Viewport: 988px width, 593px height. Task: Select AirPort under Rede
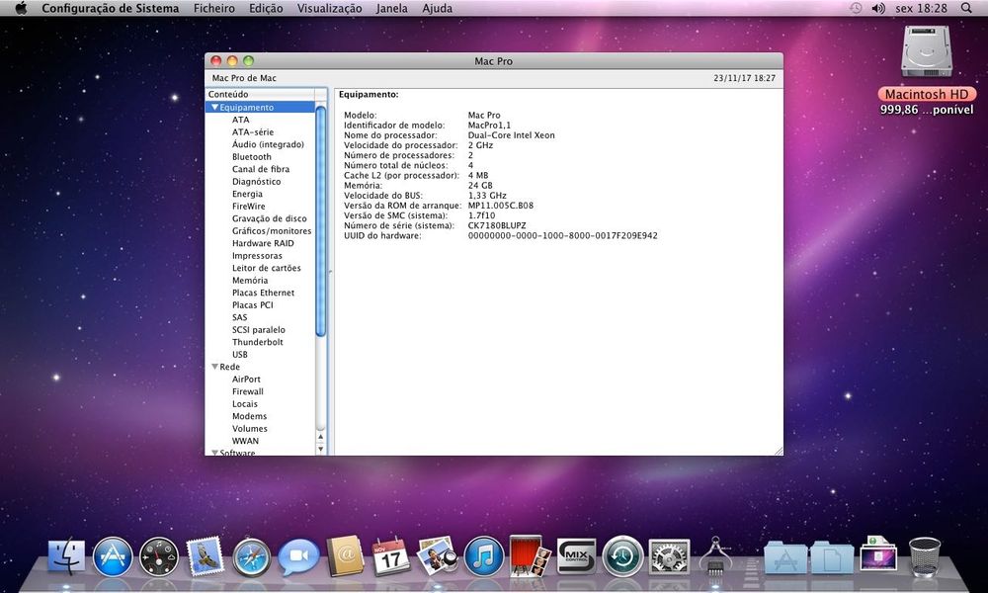tap(246, 380)
